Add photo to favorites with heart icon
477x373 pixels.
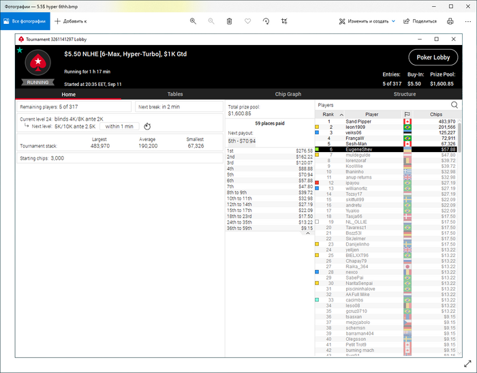click(248, 21)
